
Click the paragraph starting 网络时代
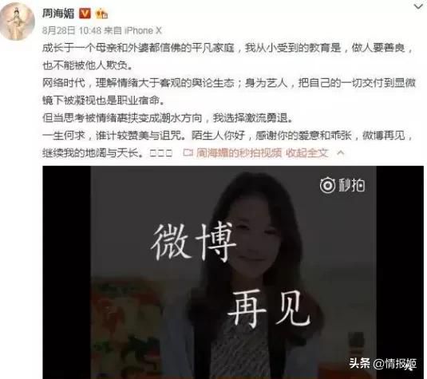229,92
